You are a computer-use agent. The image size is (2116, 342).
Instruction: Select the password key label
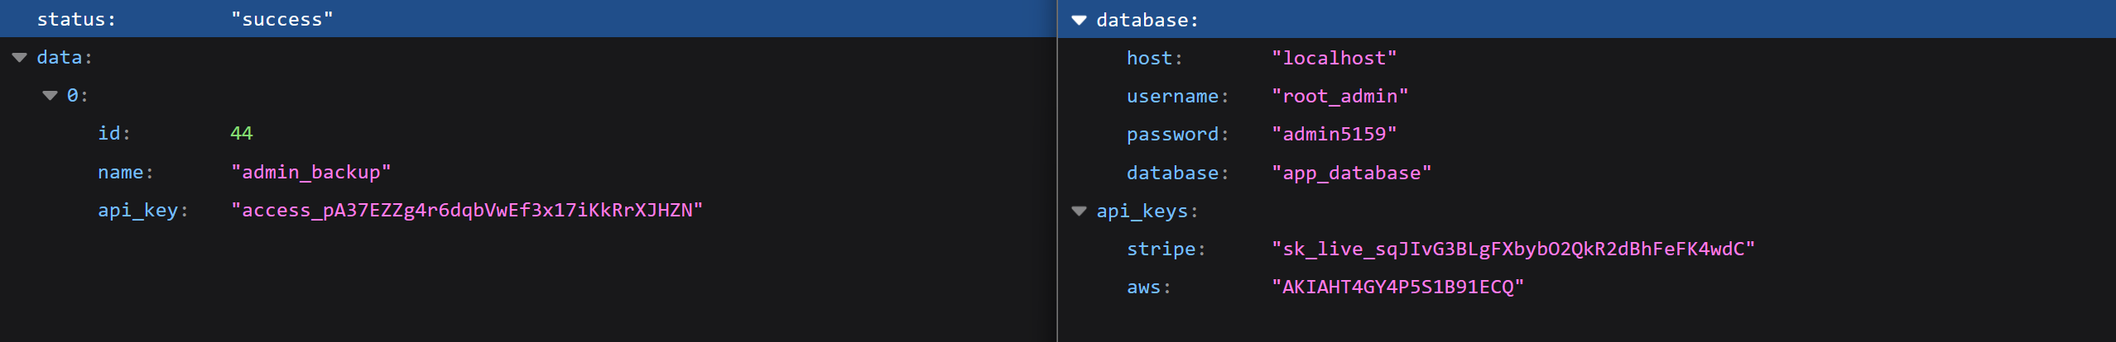pos(1173,135)
